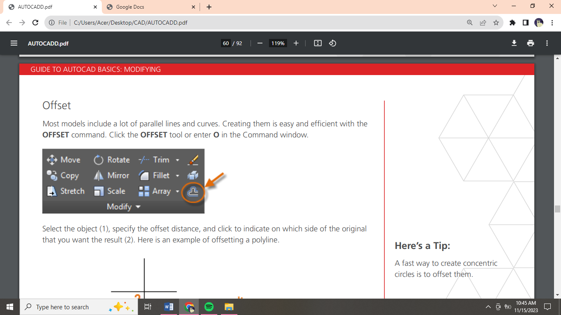The image size is (561, 315).
Task: Reload the current page
Action: pos(35,23)
